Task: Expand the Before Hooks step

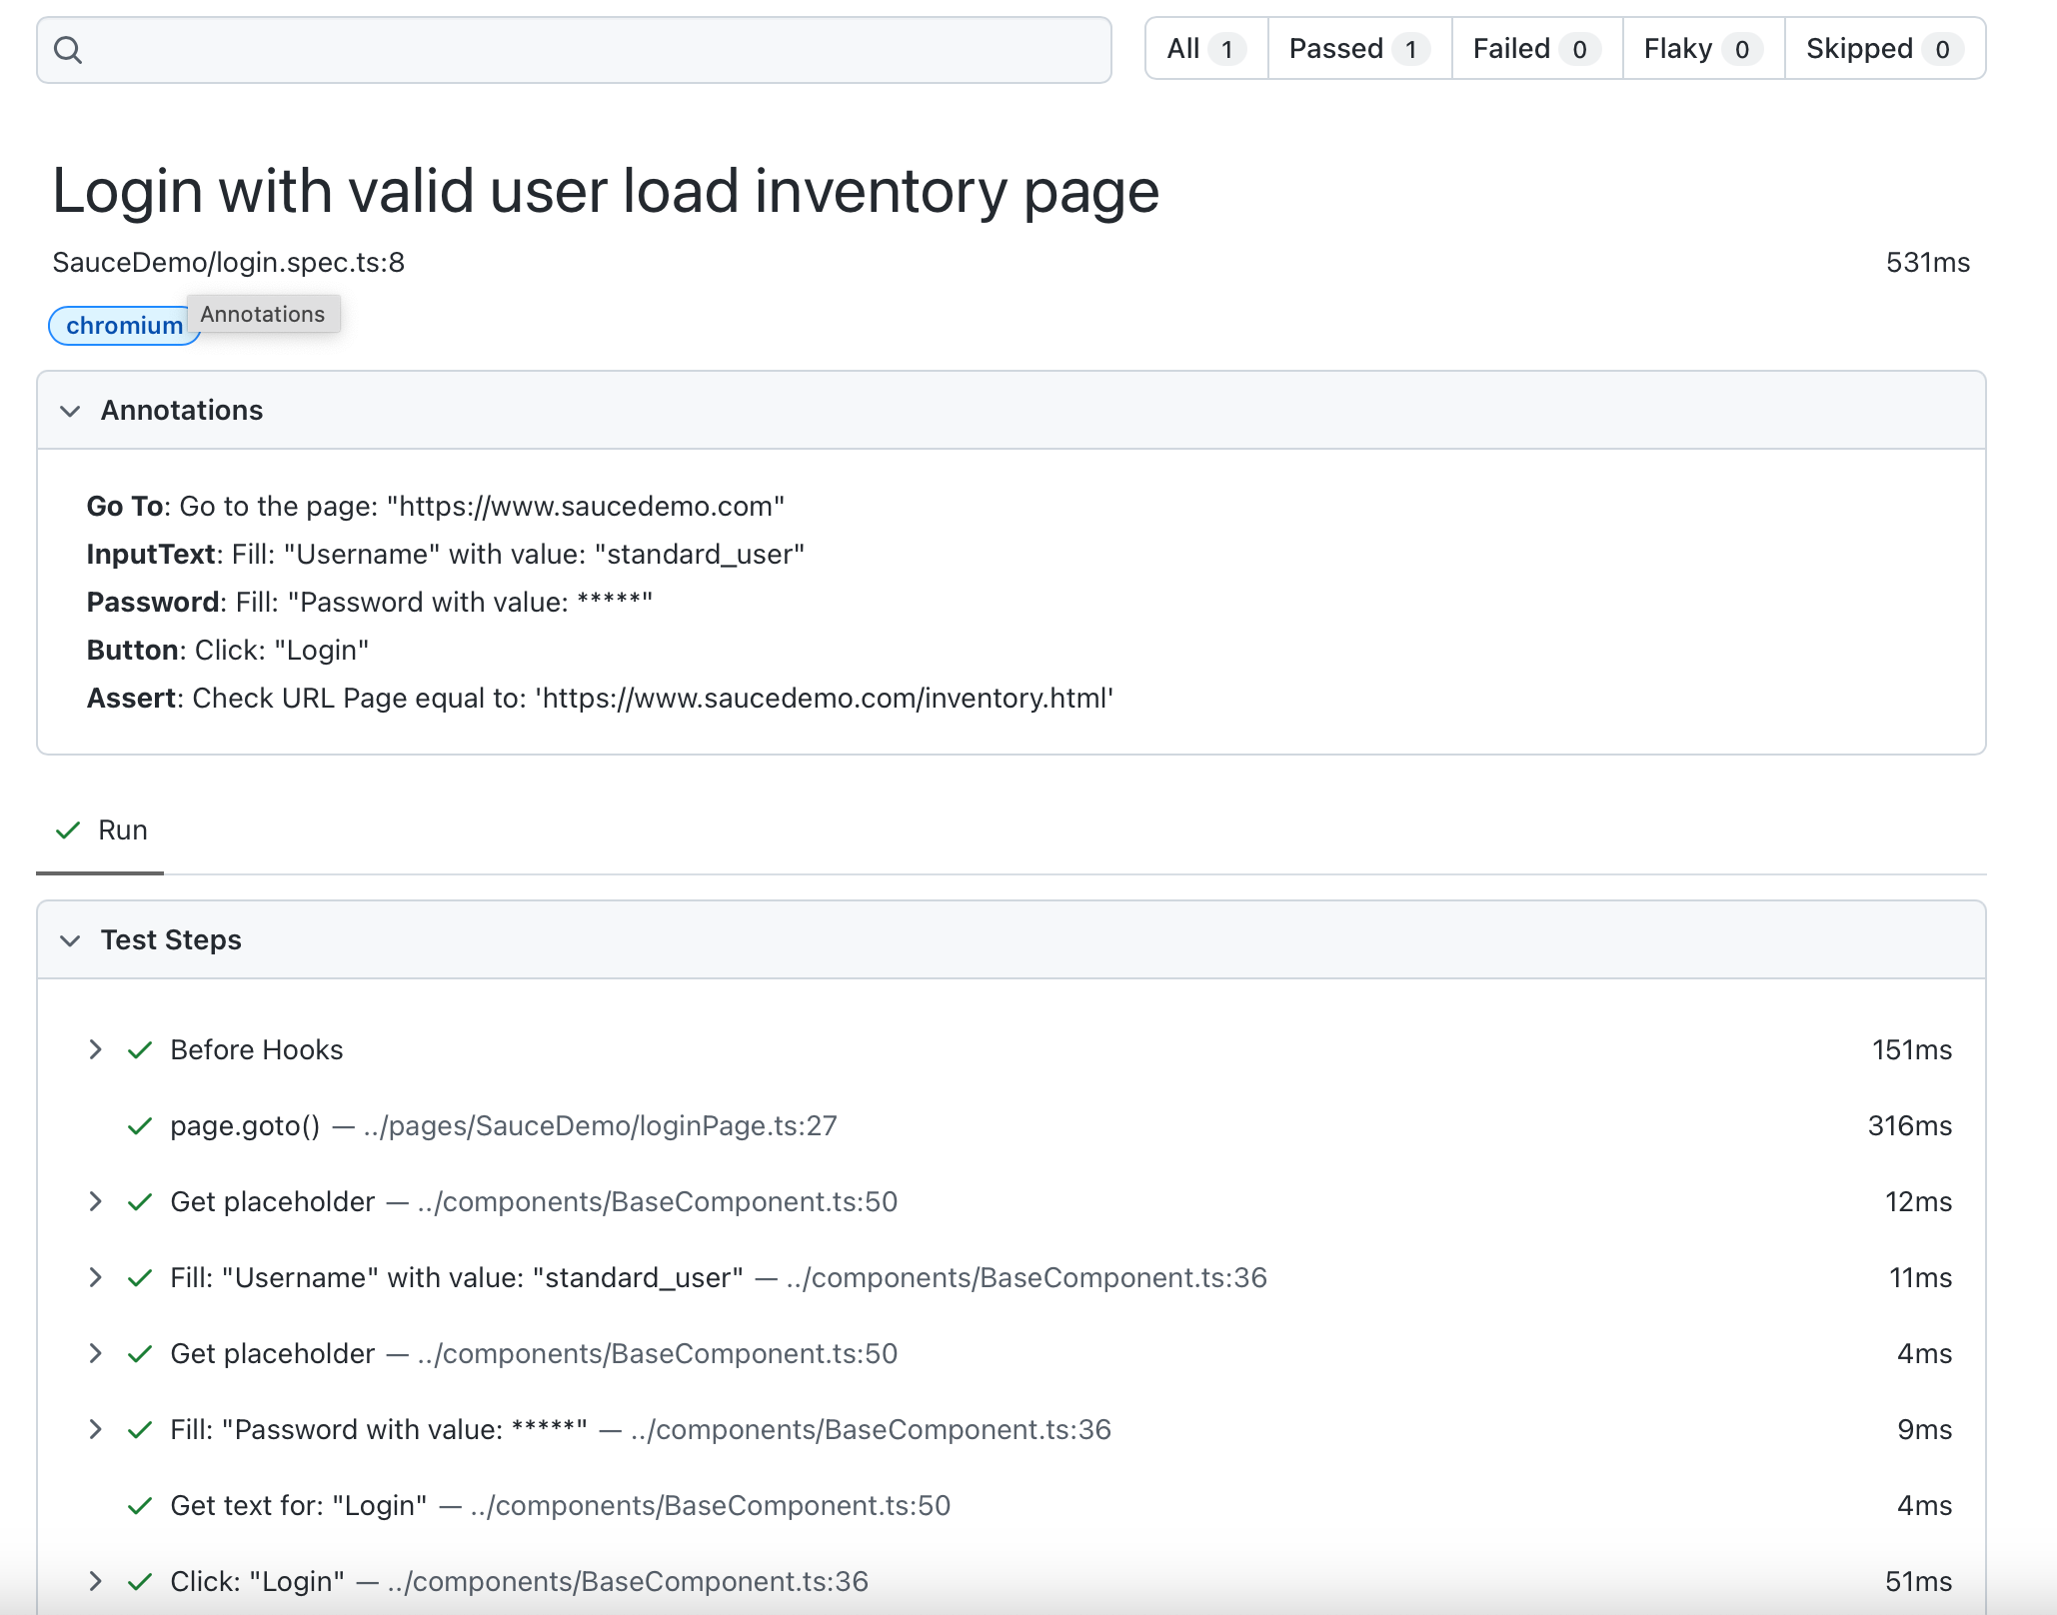Action: [x=96, y=1049]
